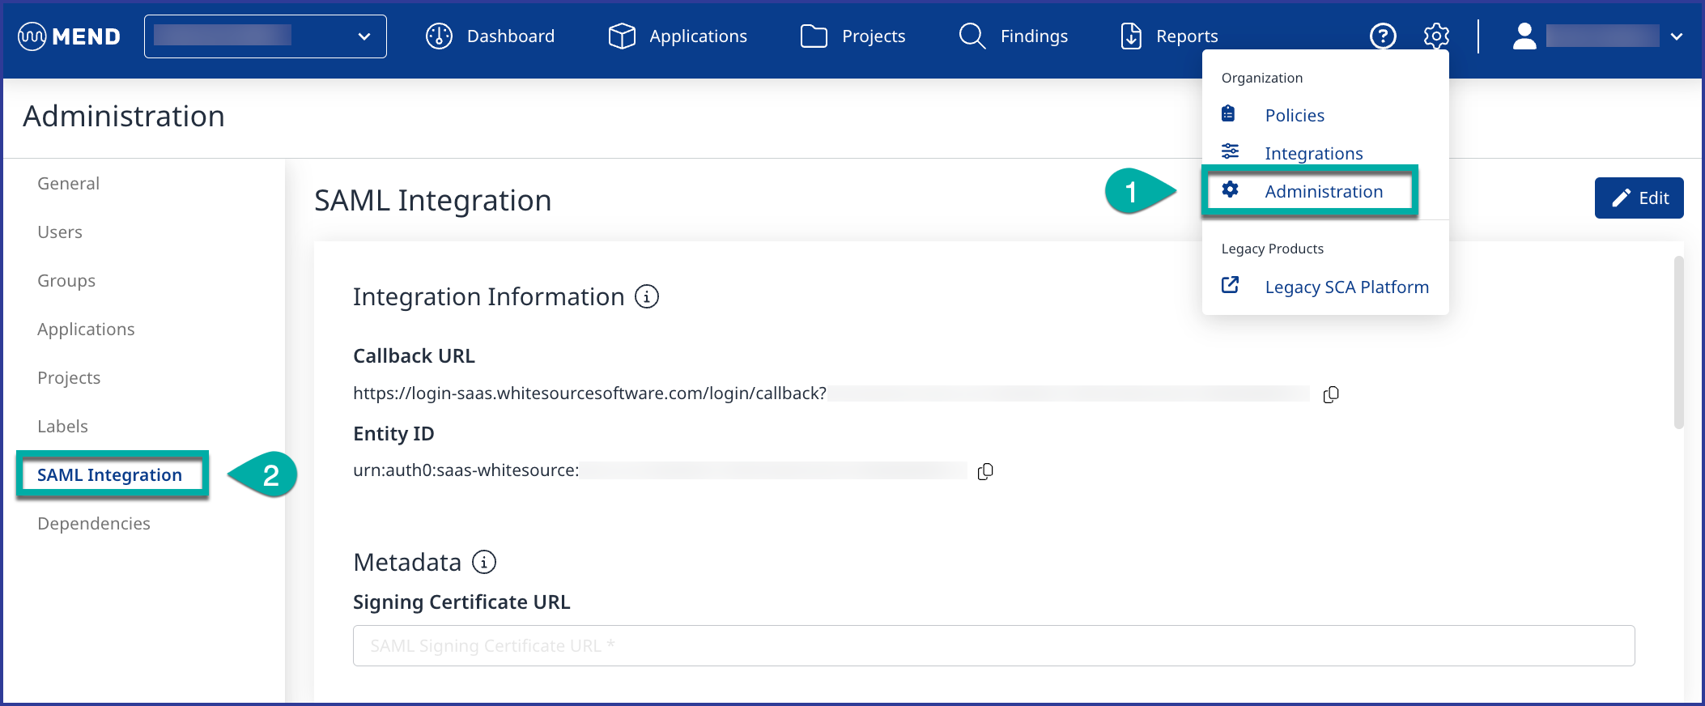Click the Metadata info icon
Viewport: 1705px width, 706px height.
[x=483, y=562]
